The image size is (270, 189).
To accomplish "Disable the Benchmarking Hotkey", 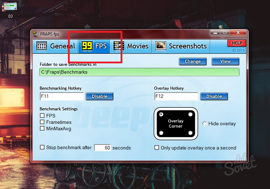I will point(100,96).
